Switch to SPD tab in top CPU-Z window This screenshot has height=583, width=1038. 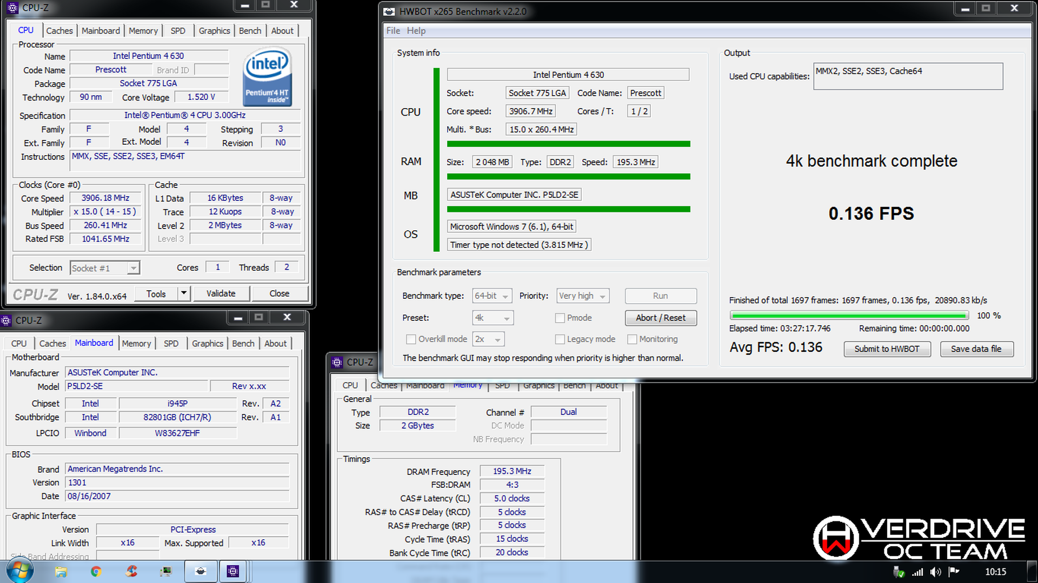pos(178,31)
